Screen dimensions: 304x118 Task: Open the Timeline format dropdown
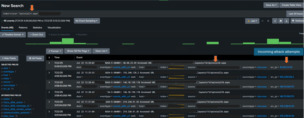point(13,34)
